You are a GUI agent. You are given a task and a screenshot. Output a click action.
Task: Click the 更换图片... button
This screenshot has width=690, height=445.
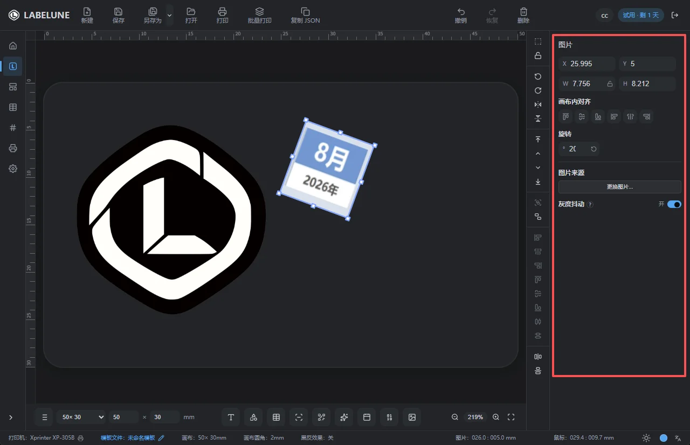pyautogui.click(x=620, y=187)
